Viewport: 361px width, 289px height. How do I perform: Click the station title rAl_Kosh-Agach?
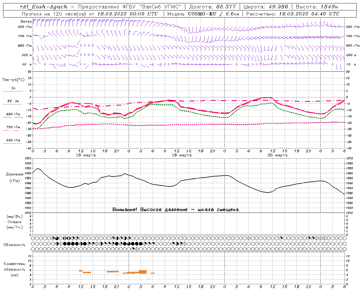tap(44, 7)
